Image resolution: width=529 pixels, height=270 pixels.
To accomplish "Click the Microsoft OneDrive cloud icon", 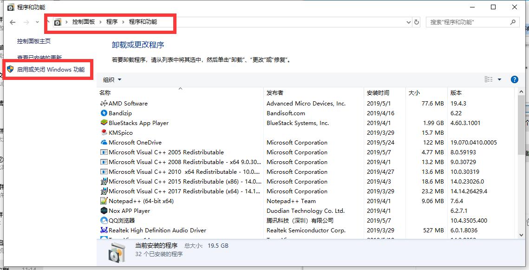I will 104,143.
